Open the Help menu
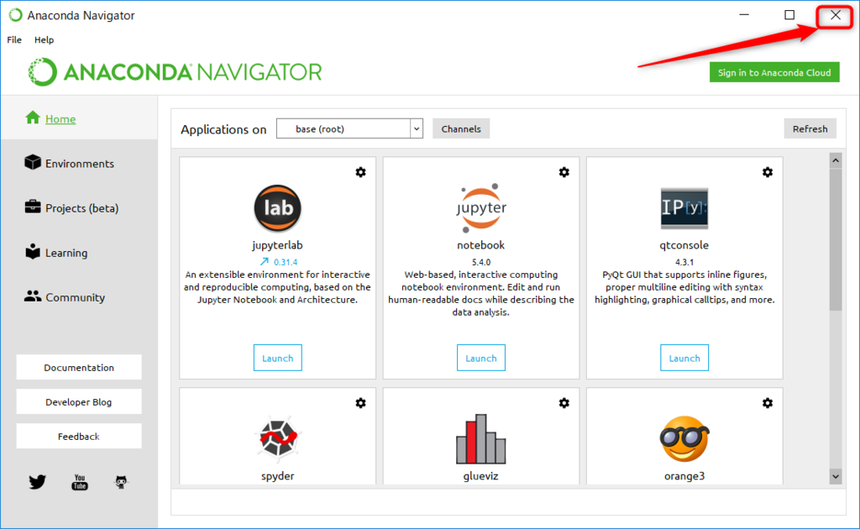860x529 pixels. point(44,39)
